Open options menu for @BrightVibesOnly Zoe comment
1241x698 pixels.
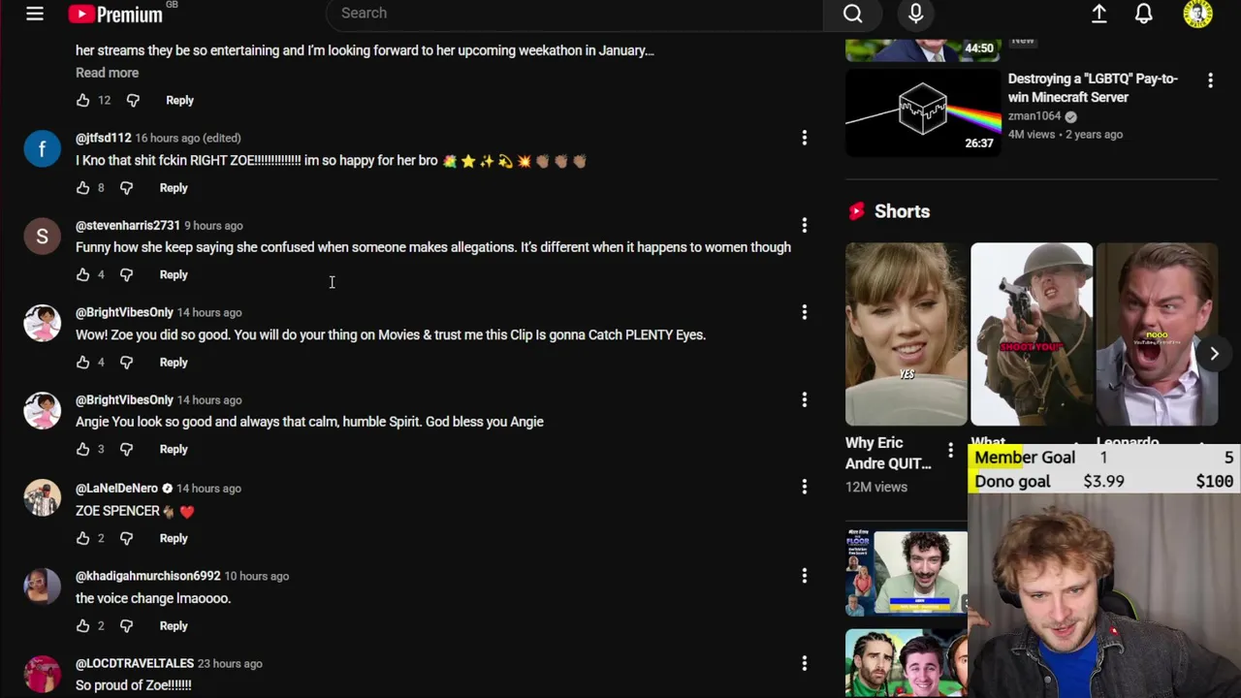pyautogui.click(x=804, y=312)
